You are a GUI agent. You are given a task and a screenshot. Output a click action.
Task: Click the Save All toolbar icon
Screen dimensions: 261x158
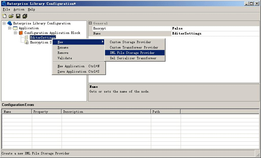25,16
